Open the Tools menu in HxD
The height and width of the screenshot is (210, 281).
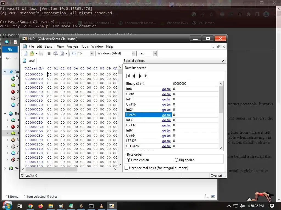[85, 46]
